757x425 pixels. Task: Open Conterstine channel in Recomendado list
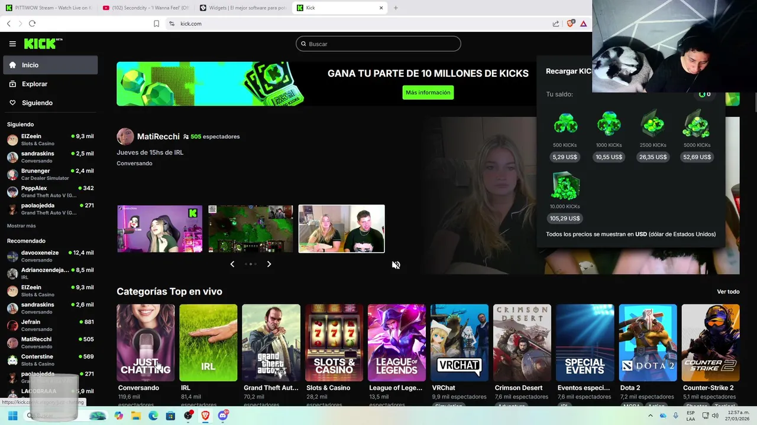(x=50, y=360)
